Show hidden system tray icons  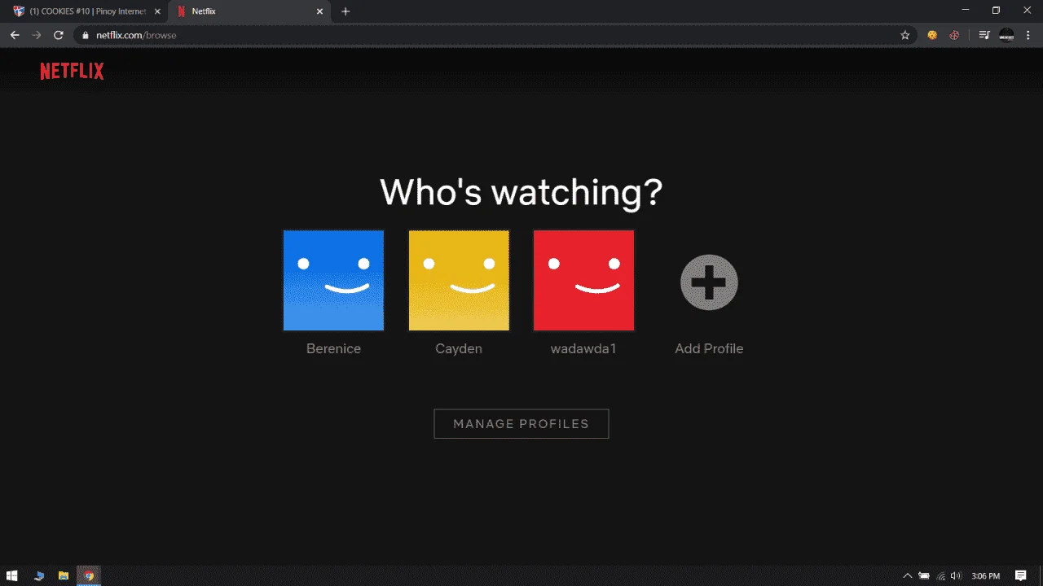coord(908,576)
